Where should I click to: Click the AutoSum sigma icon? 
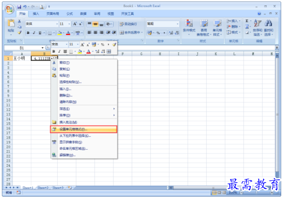pos(247,21)
